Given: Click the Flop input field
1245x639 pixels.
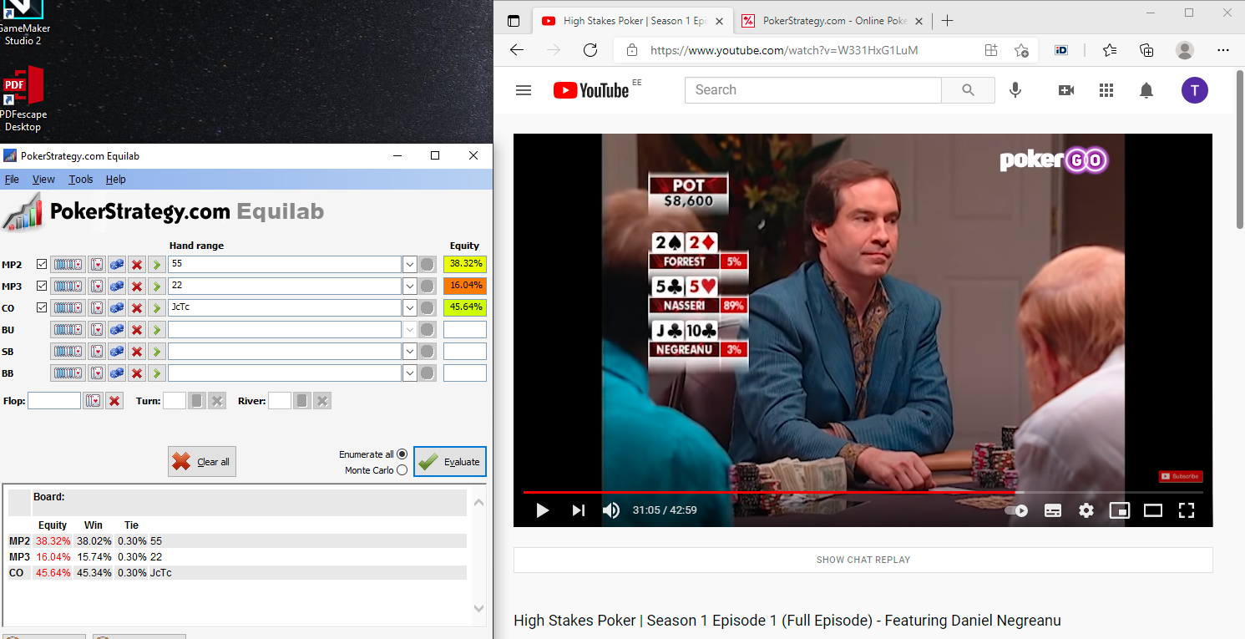Looking at the screenshot, I should 54,401.
